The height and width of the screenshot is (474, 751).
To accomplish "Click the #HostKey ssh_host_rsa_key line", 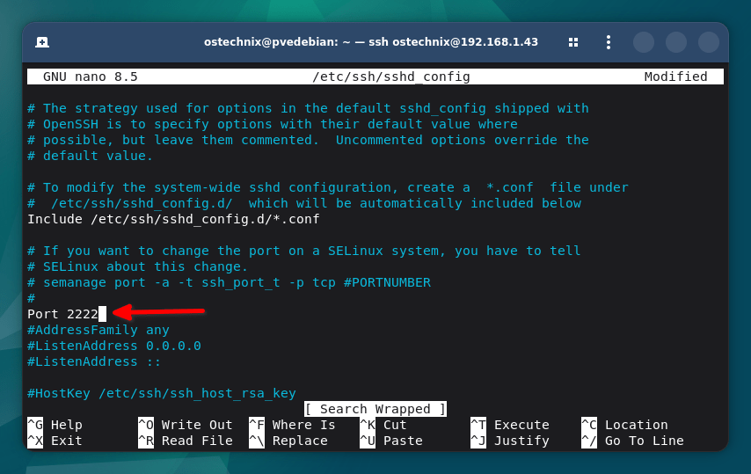I will [x=161, y=393].
